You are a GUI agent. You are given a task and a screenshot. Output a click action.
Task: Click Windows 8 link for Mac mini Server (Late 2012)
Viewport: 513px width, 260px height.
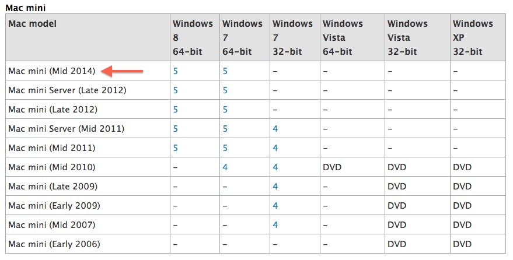click(175, 90)
